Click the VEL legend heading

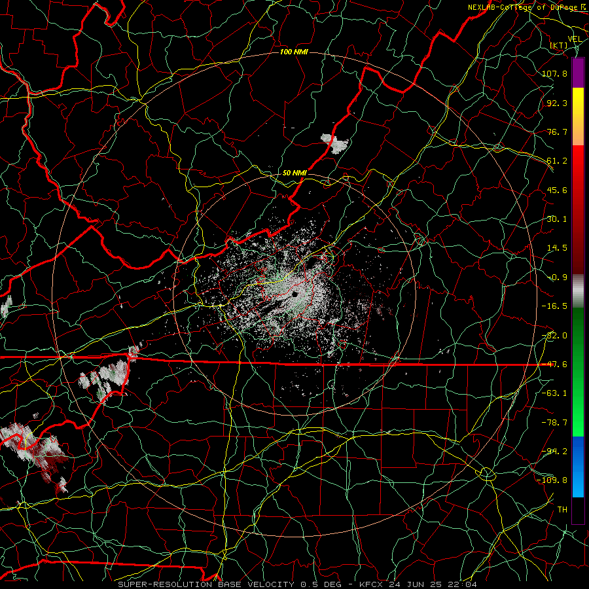(575, 39)
